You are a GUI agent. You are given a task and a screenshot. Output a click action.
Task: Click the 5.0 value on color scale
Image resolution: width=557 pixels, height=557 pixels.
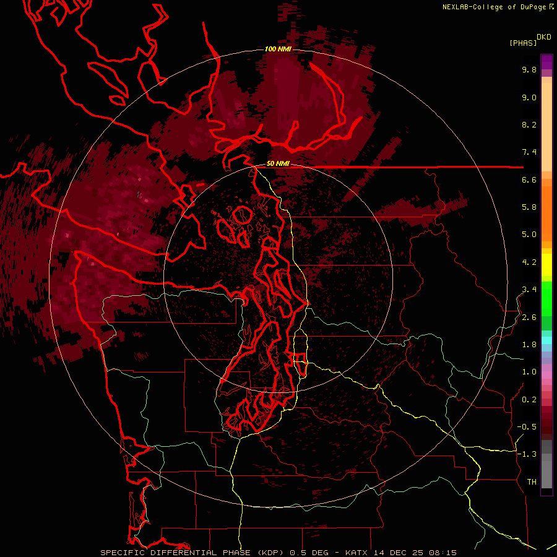click(529, 235)
